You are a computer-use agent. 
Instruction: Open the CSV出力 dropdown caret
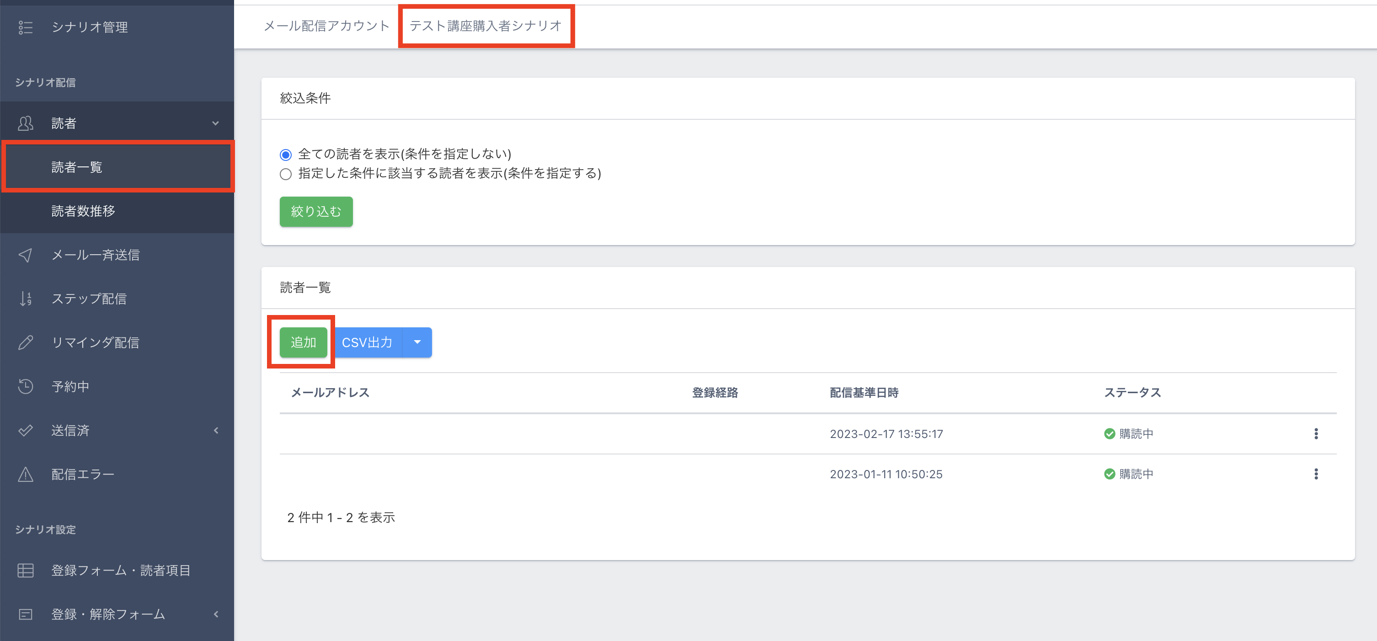(417, 343)
